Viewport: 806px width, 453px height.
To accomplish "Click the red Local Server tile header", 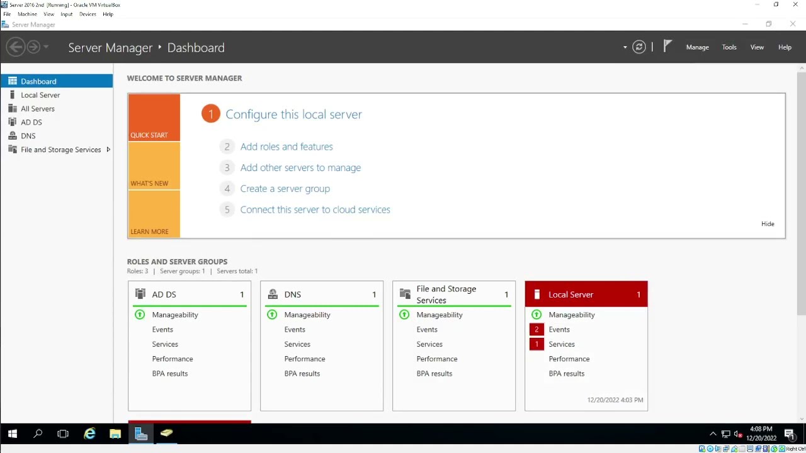I will point(586,294).
